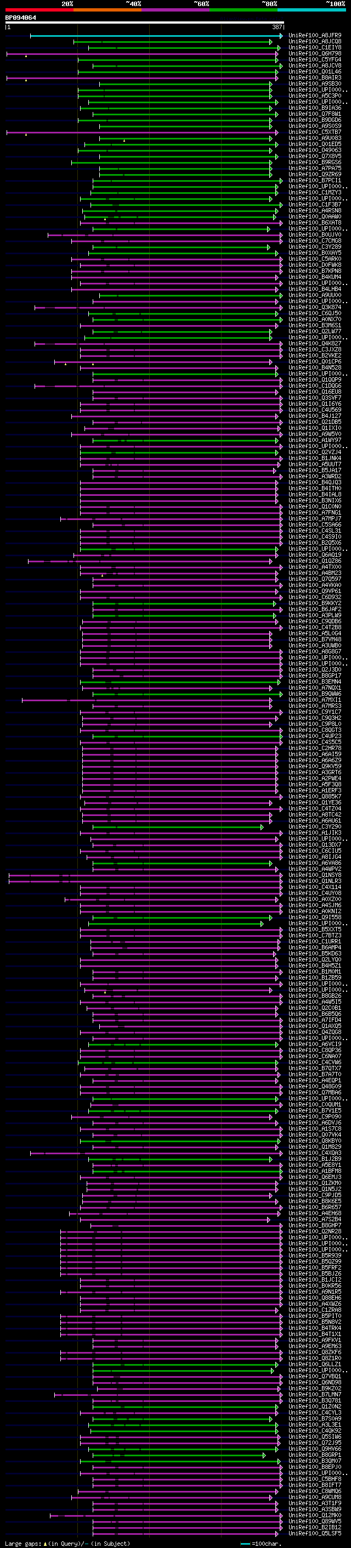Choose the UniRef100_B4N528 entry
Screen dimensions: 351x1548
(x=315, y=368)
